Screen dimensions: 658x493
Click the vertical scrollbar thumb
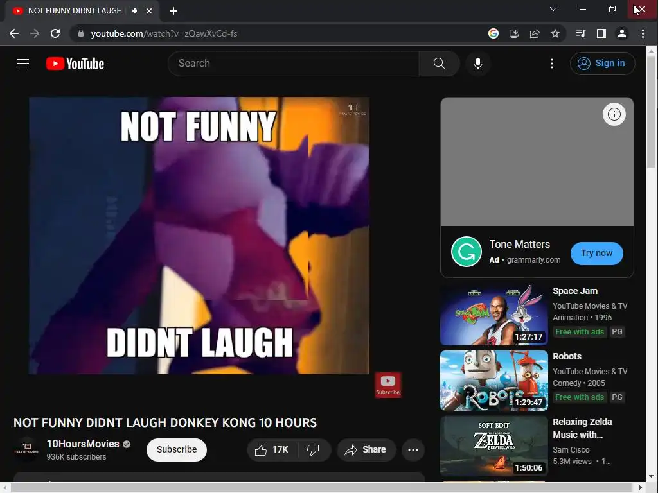tap(651, 112)
